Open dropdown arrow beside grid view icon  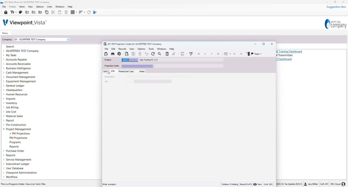pyautogui.click(x=76, y=12)
